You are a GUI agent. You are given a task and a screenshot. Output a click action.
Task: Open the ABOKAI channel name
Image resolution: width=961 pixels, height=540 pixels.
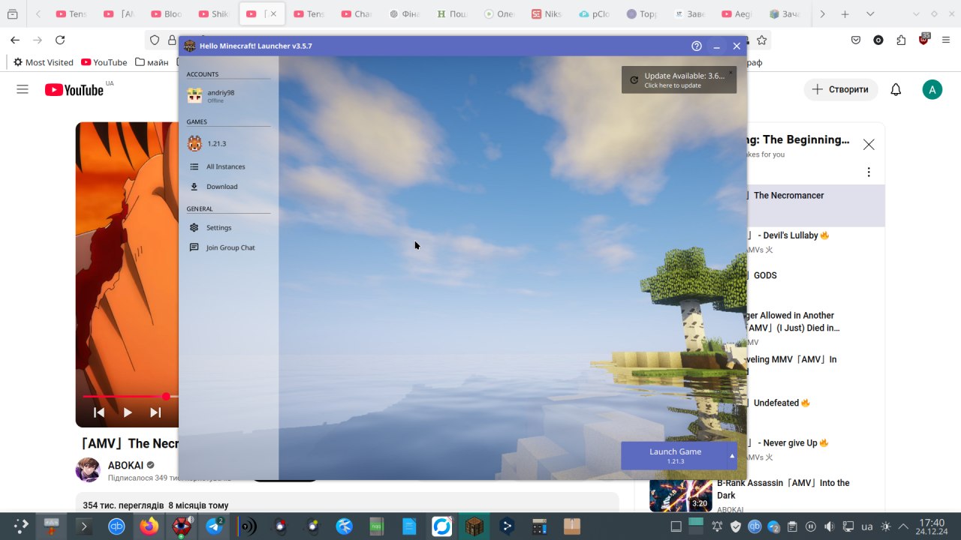125,465
